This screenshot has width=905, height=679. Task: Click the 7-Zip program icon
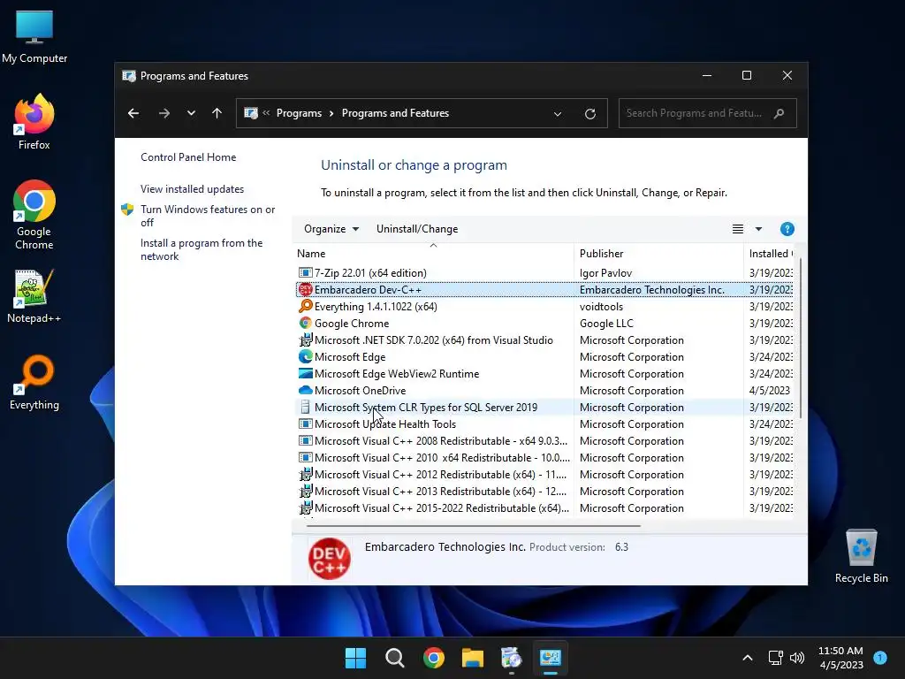click(x=305, y=272)
